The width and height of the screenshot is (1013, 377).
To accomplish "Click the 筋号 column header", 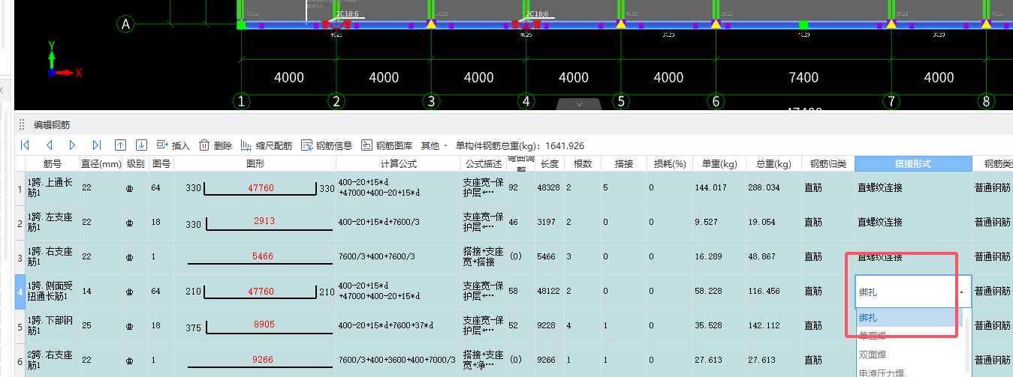I will (x=53, y=163).
